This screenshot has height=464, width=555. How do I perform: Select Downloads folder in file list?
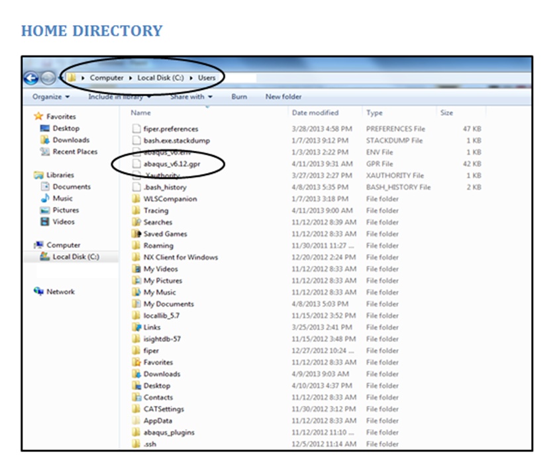[162, 373]
